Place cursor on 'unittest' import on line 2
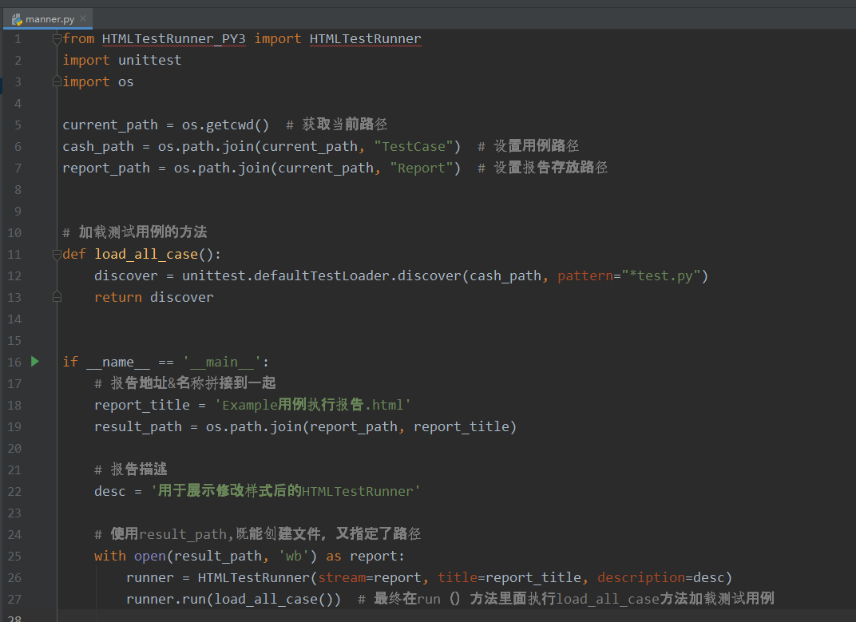Screen dimensions: 856x622 (x=149, y=60)
